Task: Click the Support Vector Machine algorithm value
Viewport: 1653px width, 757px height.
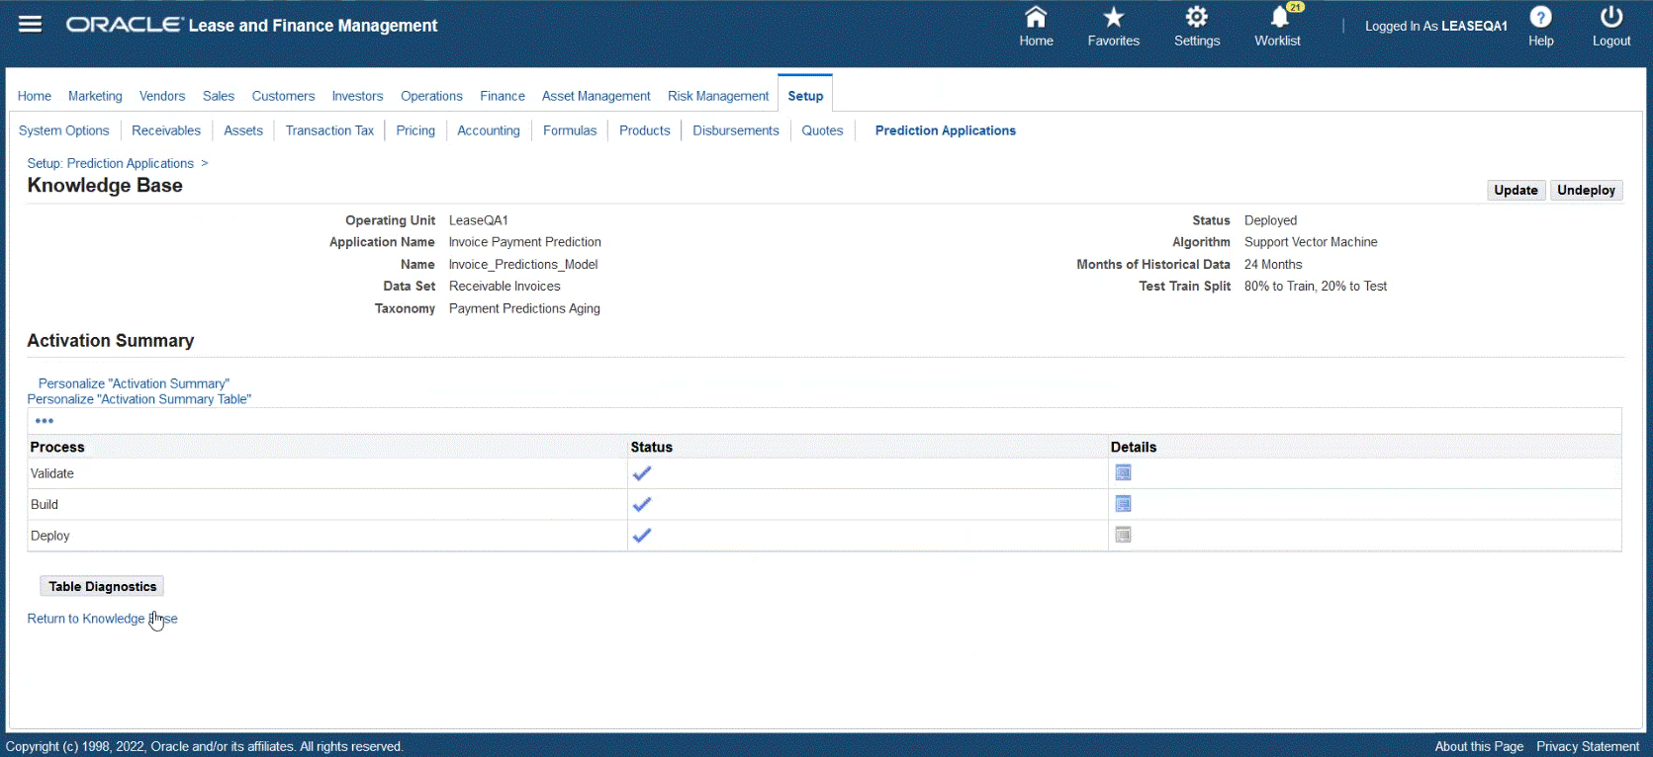Action: pyautogui.click(x=1311, y=242)
